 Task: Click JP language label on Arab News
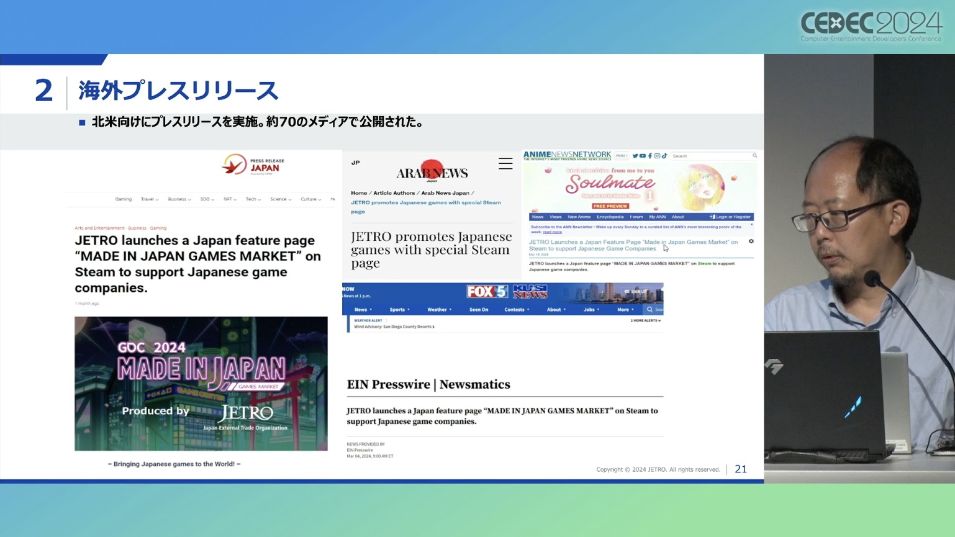coord(355,163)
